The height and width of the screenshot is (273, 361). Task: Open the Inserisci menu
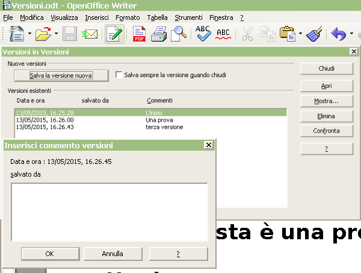[97, 17]
